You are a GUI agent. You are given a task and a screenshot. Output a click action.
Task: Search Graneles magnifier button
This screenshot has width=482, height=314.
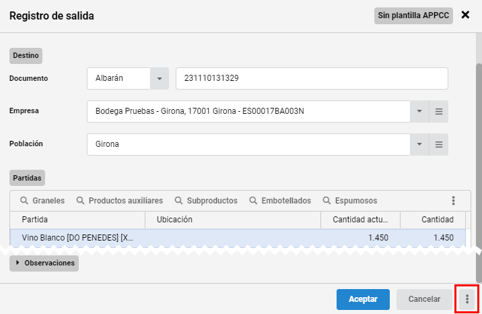pos(42,201)
